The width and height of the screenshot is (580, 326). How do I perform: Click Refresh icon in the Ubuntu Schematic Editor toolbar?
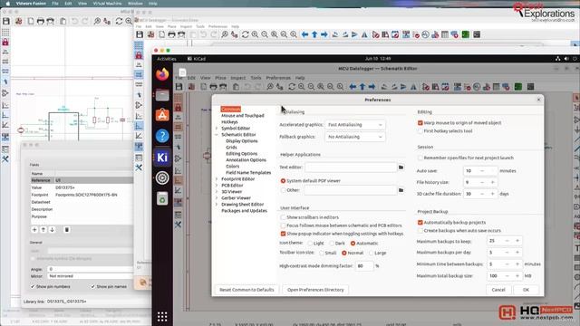click(x=292, y=87)
